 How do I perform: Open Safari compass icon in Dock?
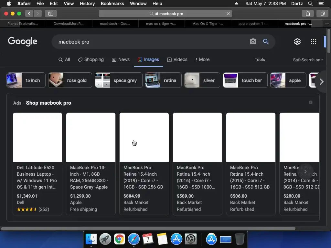[x=134, y=239]
